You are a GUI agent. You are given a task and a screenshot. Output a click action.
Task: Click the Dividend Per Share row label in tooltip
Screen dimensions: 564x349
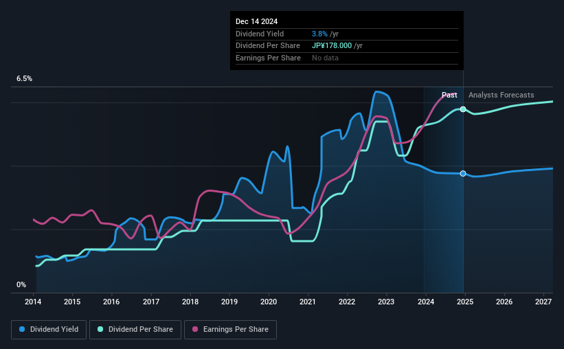(268, 46)
